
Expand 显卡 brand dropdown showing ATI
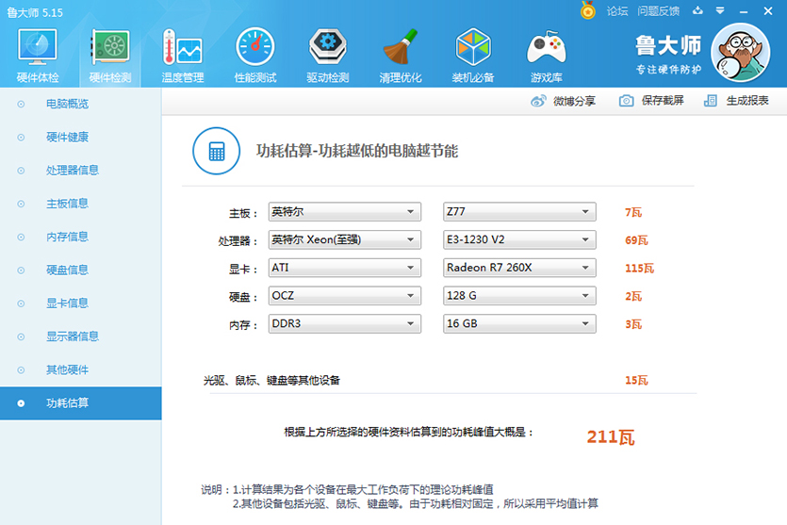[344, 268]
